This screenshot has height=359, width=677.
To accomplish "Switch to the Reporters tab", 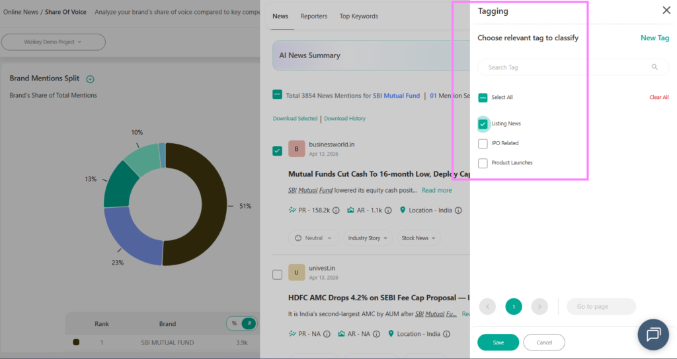I will tap(313, 16).
